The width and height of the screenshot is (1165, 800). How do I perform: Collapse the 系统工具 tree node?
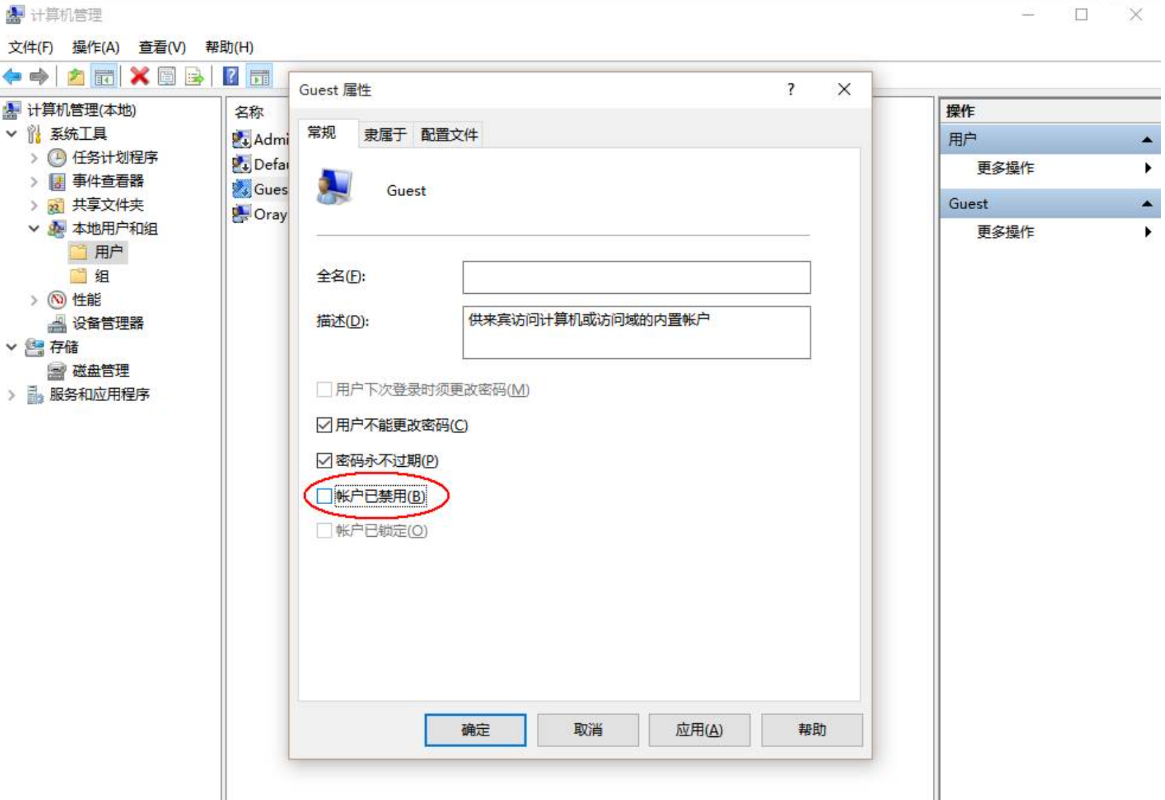pyautogui.click(x=12, y=134)
